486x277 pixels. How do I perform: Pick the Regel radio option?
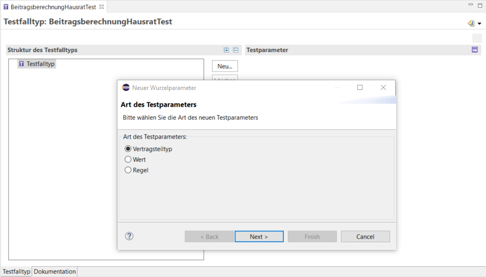click(136, 170)
